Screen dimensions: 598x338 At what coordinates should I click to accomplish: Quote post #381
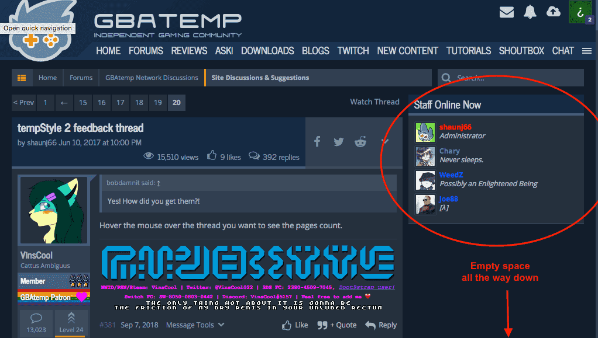(x=337, y=325)
